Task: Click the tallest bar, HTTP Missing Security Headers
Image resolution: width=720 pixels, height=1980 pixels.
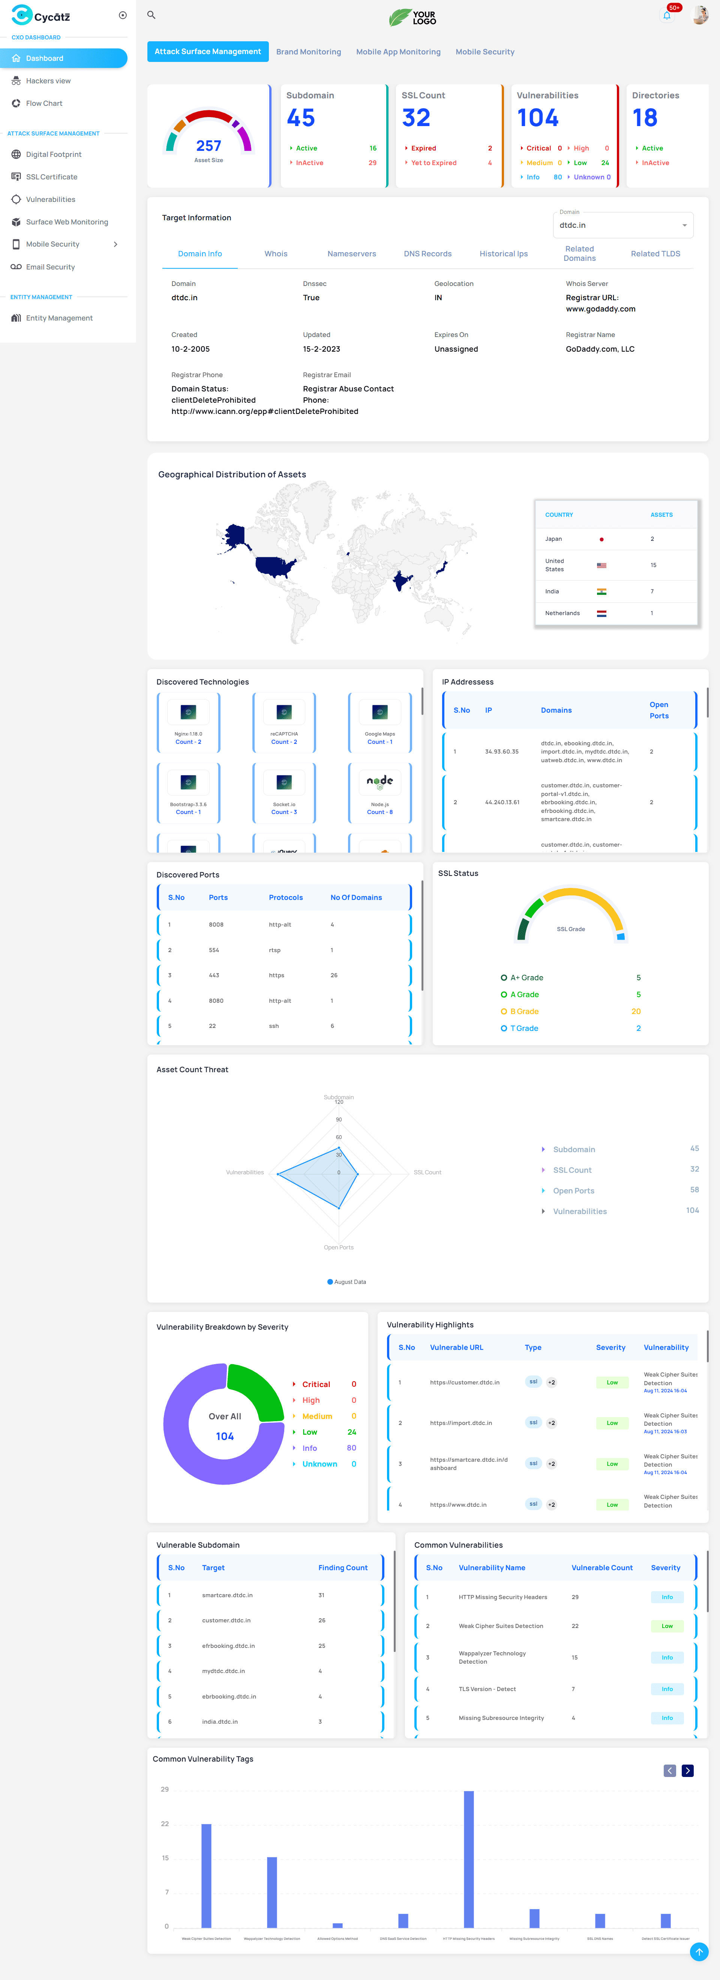Action: click(x=469, y=1859)
